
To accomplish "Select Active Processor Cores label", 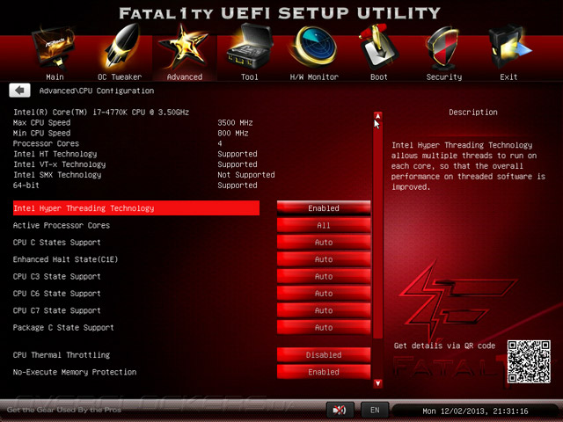I will pos(62,225).
